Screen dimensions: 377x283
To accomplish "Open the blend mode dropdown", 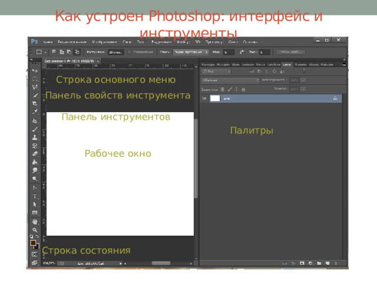I will (230, 80).
